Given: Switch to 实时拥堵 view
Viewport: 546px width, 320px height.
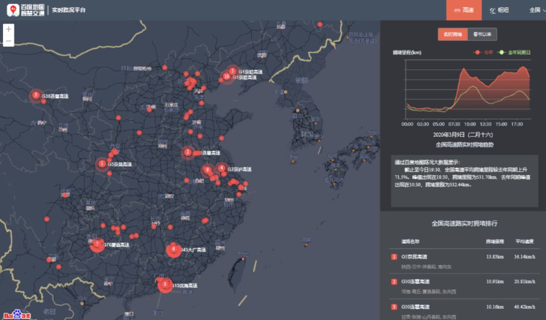Looking at the screenshot, I should (x=452, y=34).
